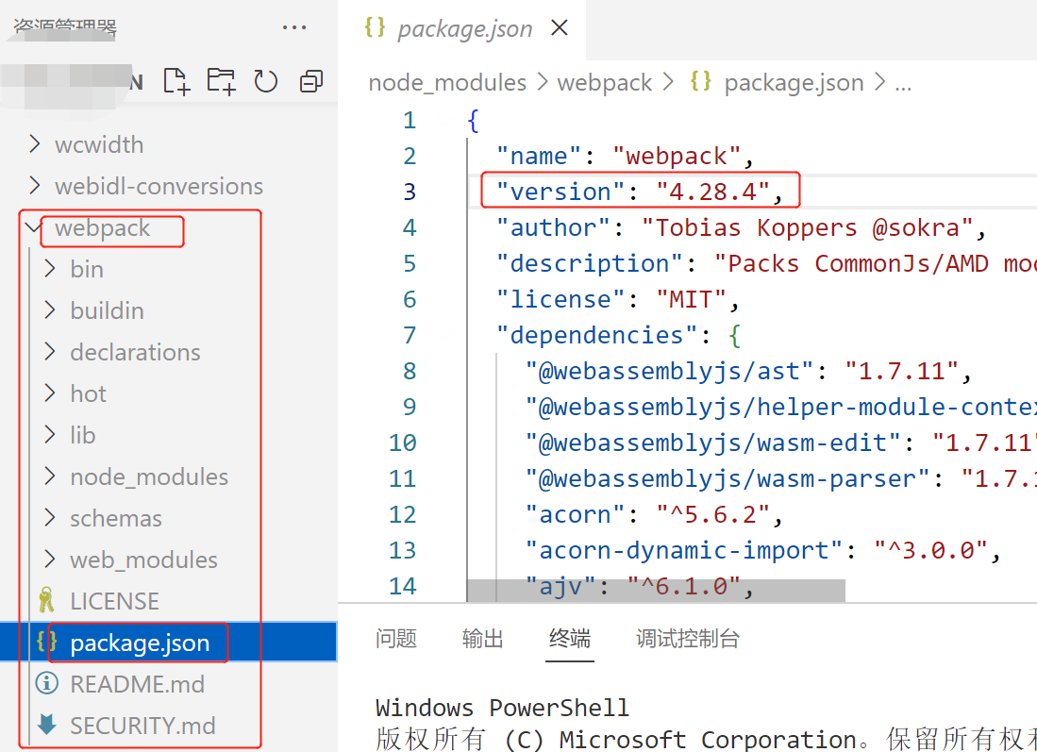Screen dimensions: 1037x752
Task: Open the 调试控制台 panel tab
Action: [688, 638]
